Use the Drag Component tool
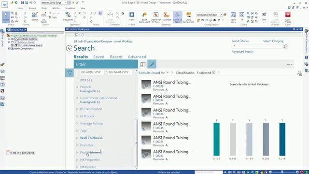 click(188, 17)
